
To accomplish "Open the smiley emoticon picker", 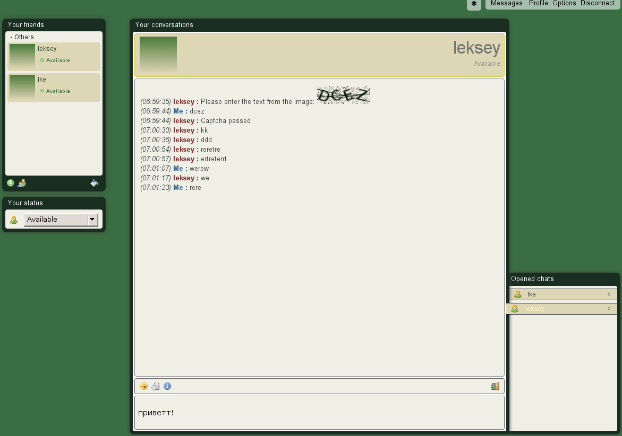I will (x=144, y=386).
